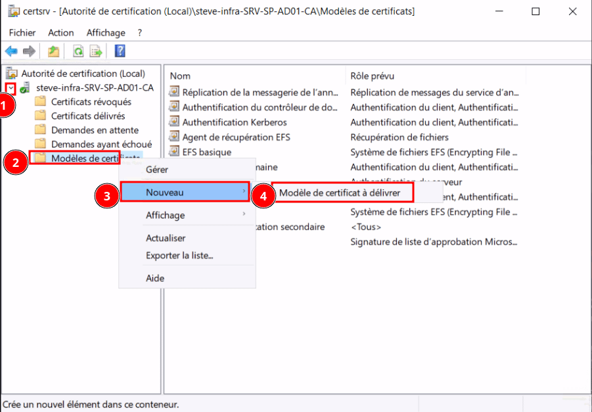The image size is (592, 412).
Task: Open the Demandes en attente folder
Action: click(x=91, y=129)
